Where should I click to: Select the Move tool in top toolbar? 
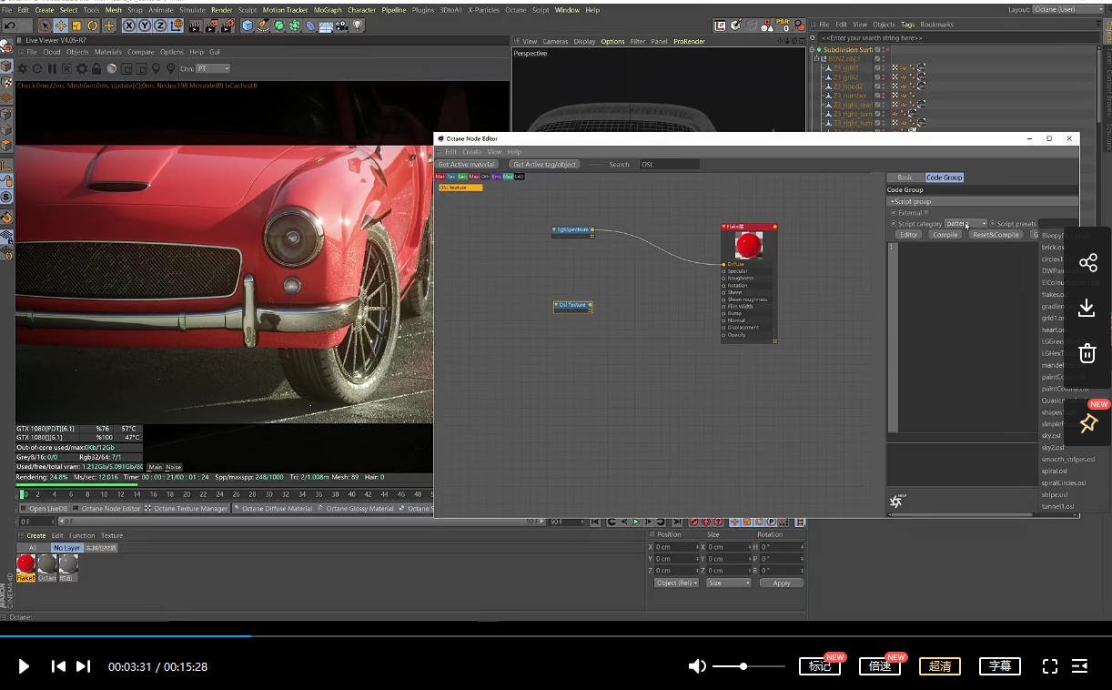(61, 25)
